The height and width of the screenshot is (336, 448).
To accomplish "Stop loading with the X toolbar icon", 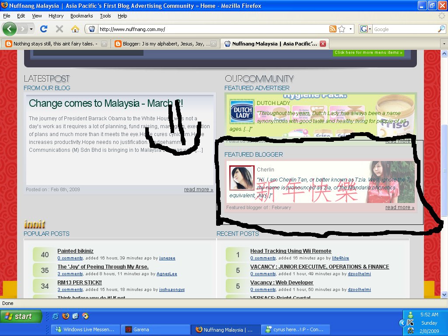I will pyautogui.click(x=59, y=29).
